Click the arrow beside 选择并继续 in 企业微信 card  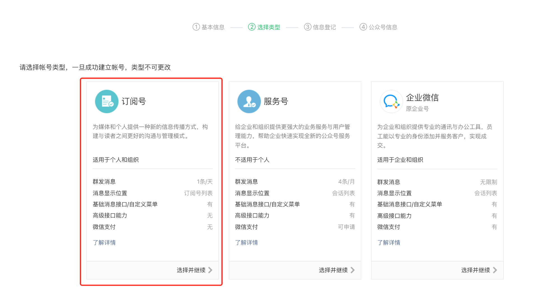495,270
